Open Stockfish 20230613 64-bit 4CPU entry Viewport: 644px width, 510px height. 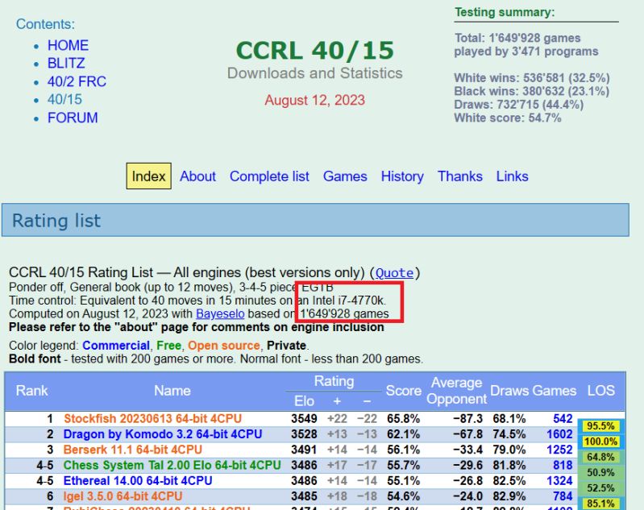(153, 418)
